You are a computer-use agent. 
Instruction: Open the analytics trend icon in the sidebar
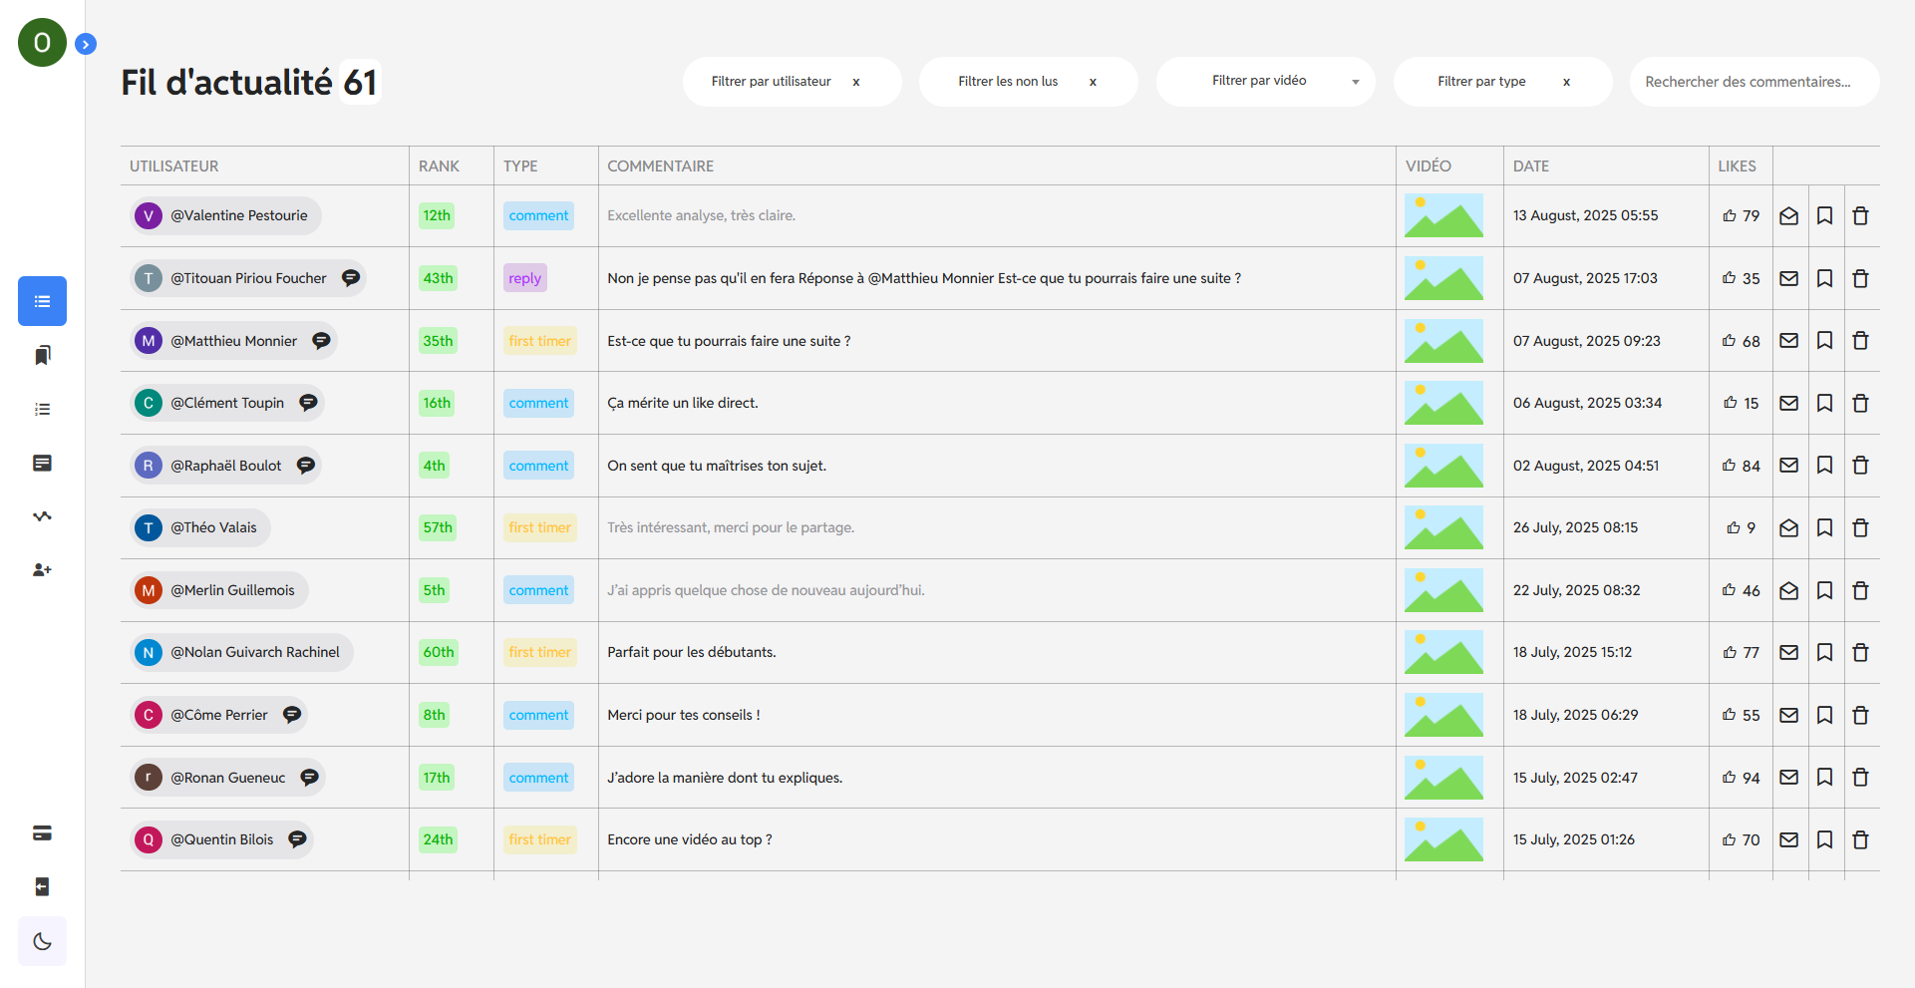point(42,516)
